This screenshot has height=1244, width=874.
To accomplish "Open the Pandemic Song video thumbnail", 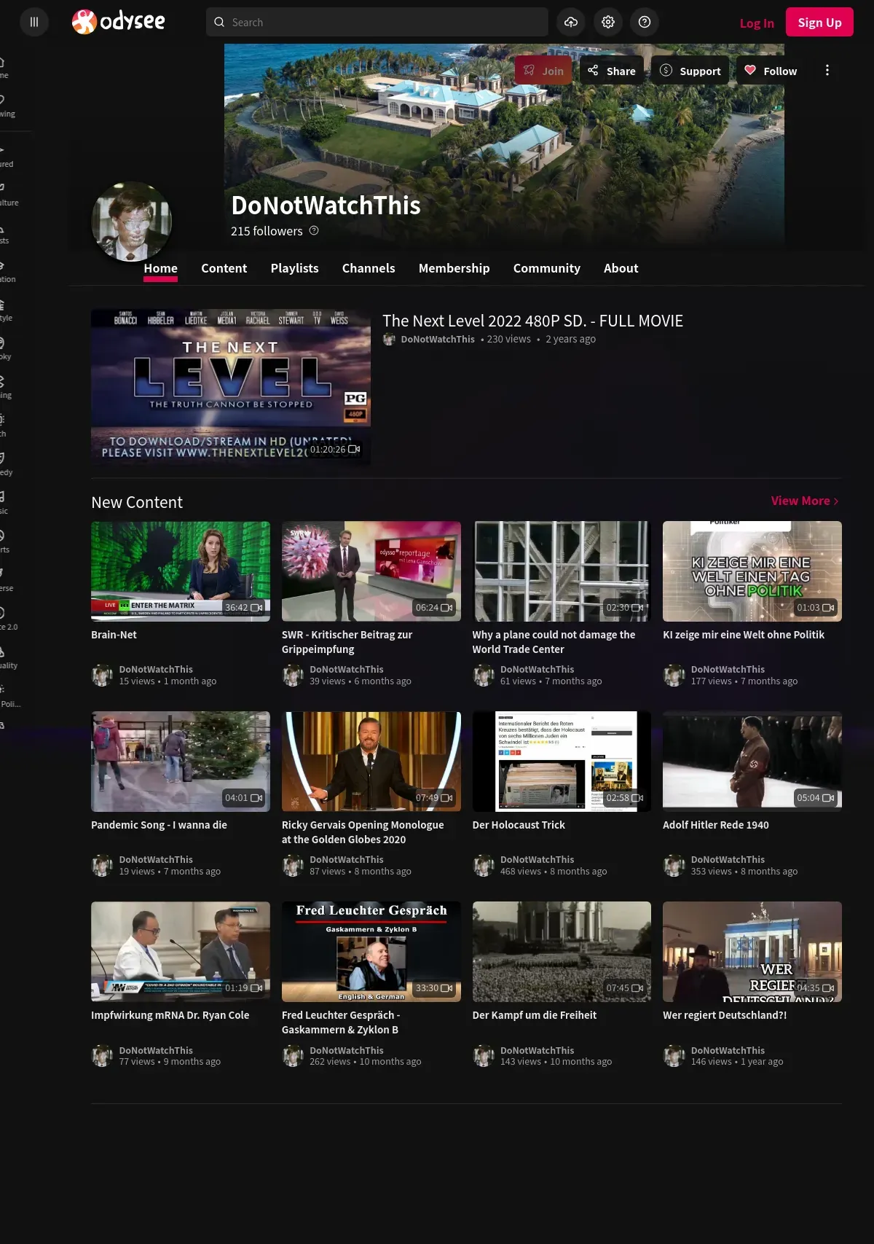I will (x=181, y=762).
